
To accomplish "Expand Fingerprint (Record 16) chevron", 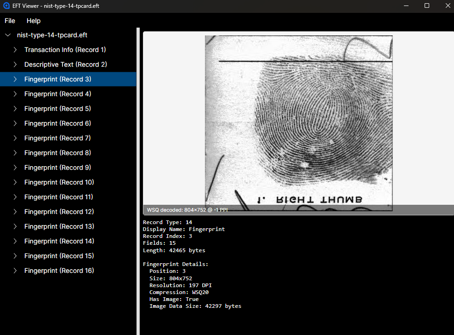I will click(x=15, y=271).
